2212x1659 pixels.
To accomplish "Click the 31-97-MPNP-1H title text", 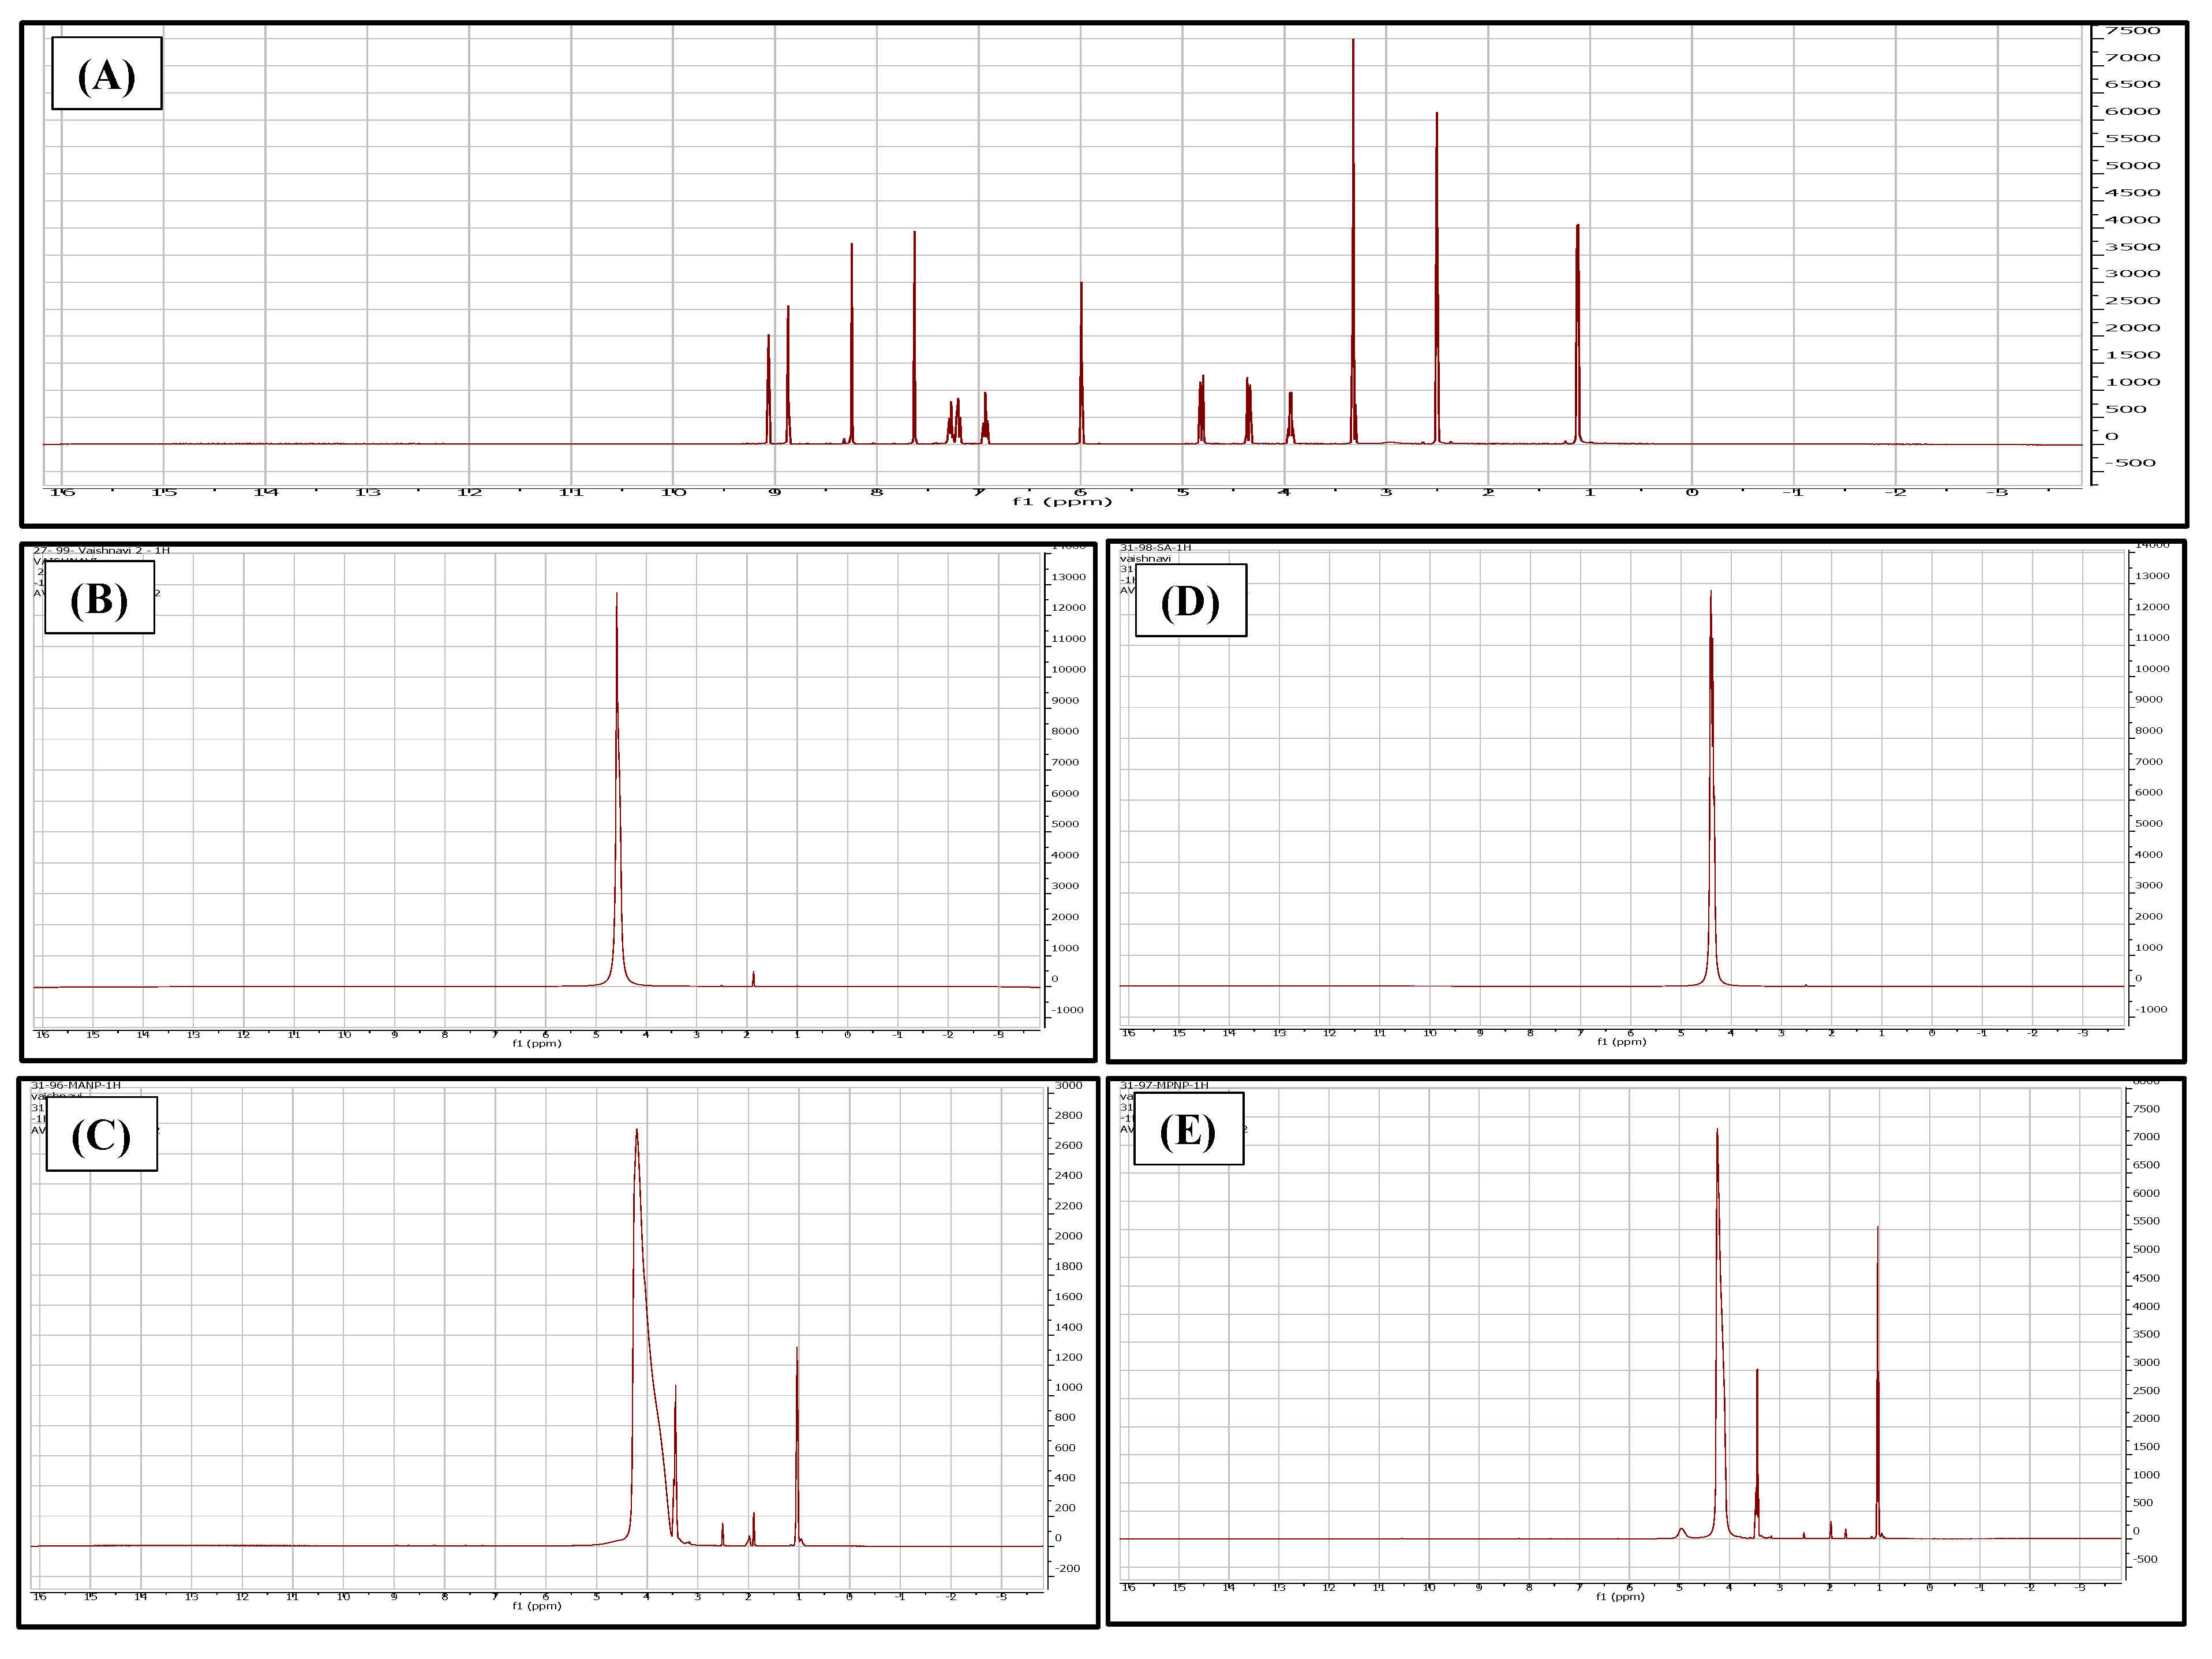I will (1164, 1085).
